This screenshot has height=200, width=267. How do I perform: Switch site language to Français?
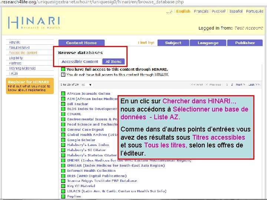pyautogui.click(x=201, y=11)
